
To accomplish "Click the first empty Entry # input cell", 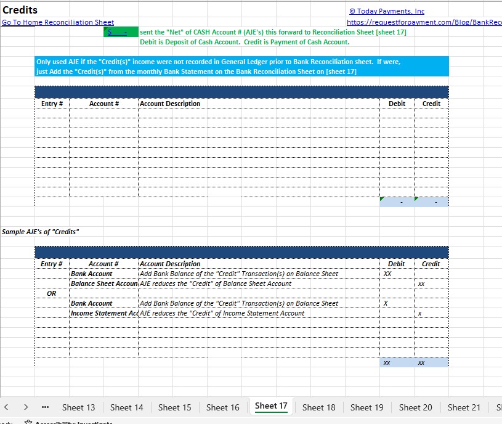I will coord(52,113).
